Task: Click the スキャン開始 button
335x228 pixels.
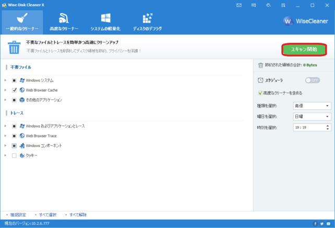Action: pyautogui.click(x=304, y=50)
